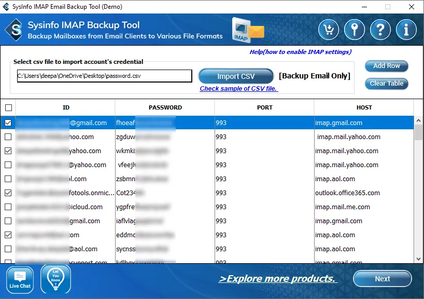Click the Sysinfo logo icon
The width and height of the screenshot is (424, 299).
[14, 30]
